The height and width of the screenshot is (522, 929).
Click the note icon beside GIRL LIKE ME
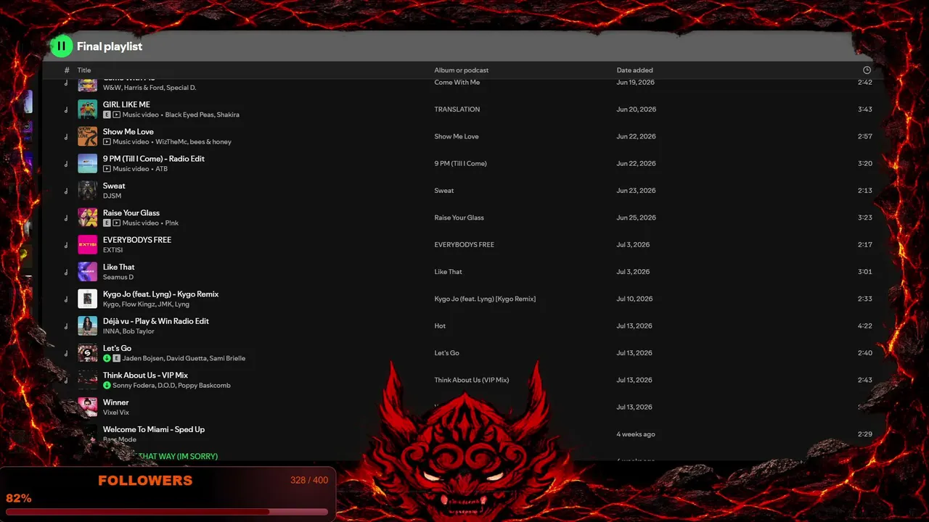click(x=66, y=109)
